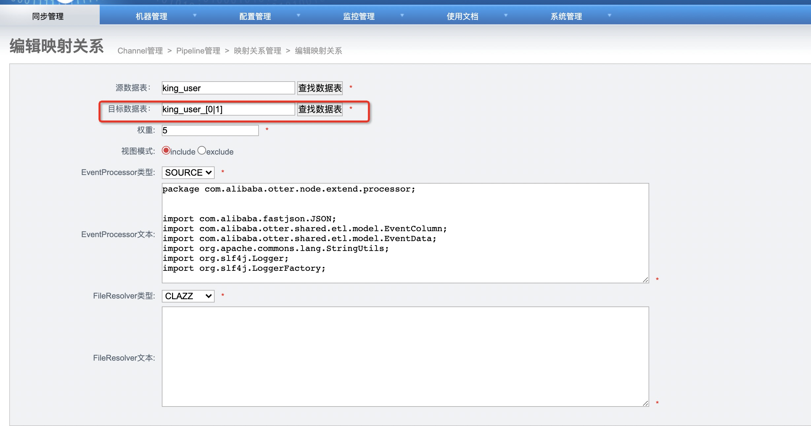811x426 pixels.
Task: Expand the arrow next to 配置管理
Action: 298,15
